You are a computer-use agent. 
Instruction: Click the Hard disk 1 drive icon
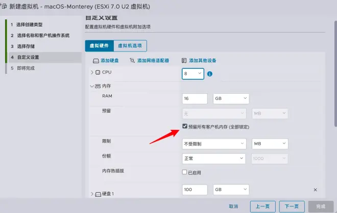[x=98, y=194]
